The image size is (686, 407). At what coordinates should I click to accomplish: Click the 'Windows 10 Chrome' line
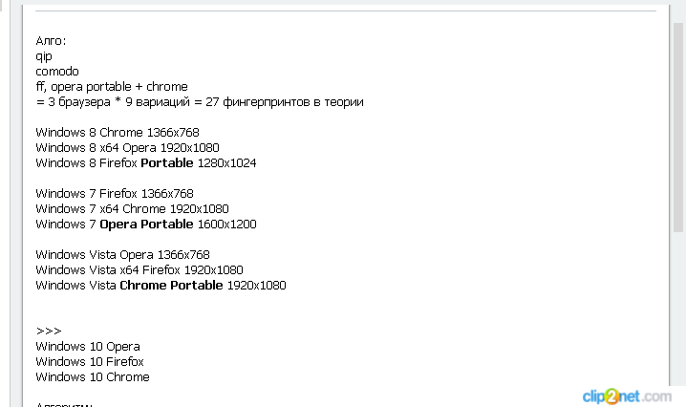[x=93, y=376]
